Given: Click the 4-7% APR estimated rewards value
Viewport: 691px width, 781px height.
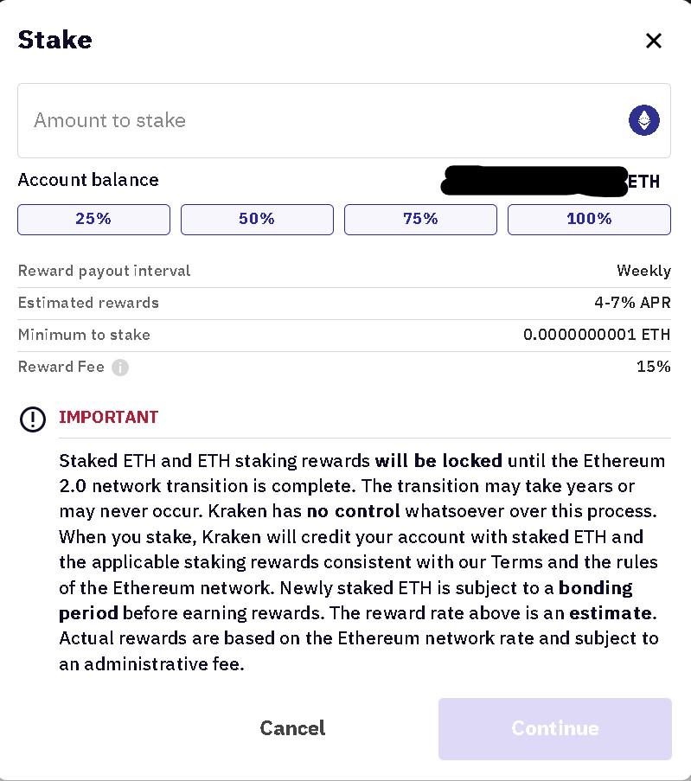Looking at the screenshot, I should point(632,303).
